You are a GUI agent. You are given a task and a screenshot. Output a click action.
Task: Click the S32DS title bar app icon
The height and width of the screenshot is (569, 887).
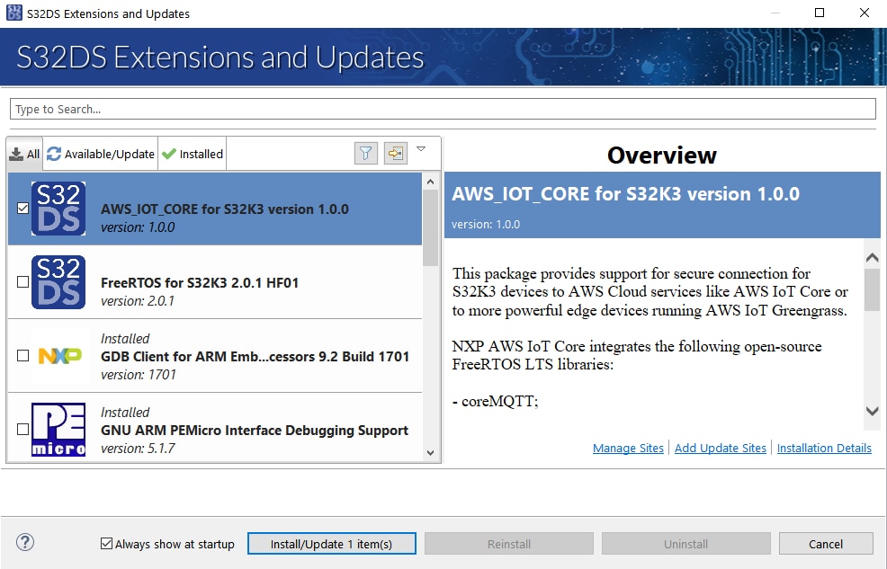coord(13,13)
